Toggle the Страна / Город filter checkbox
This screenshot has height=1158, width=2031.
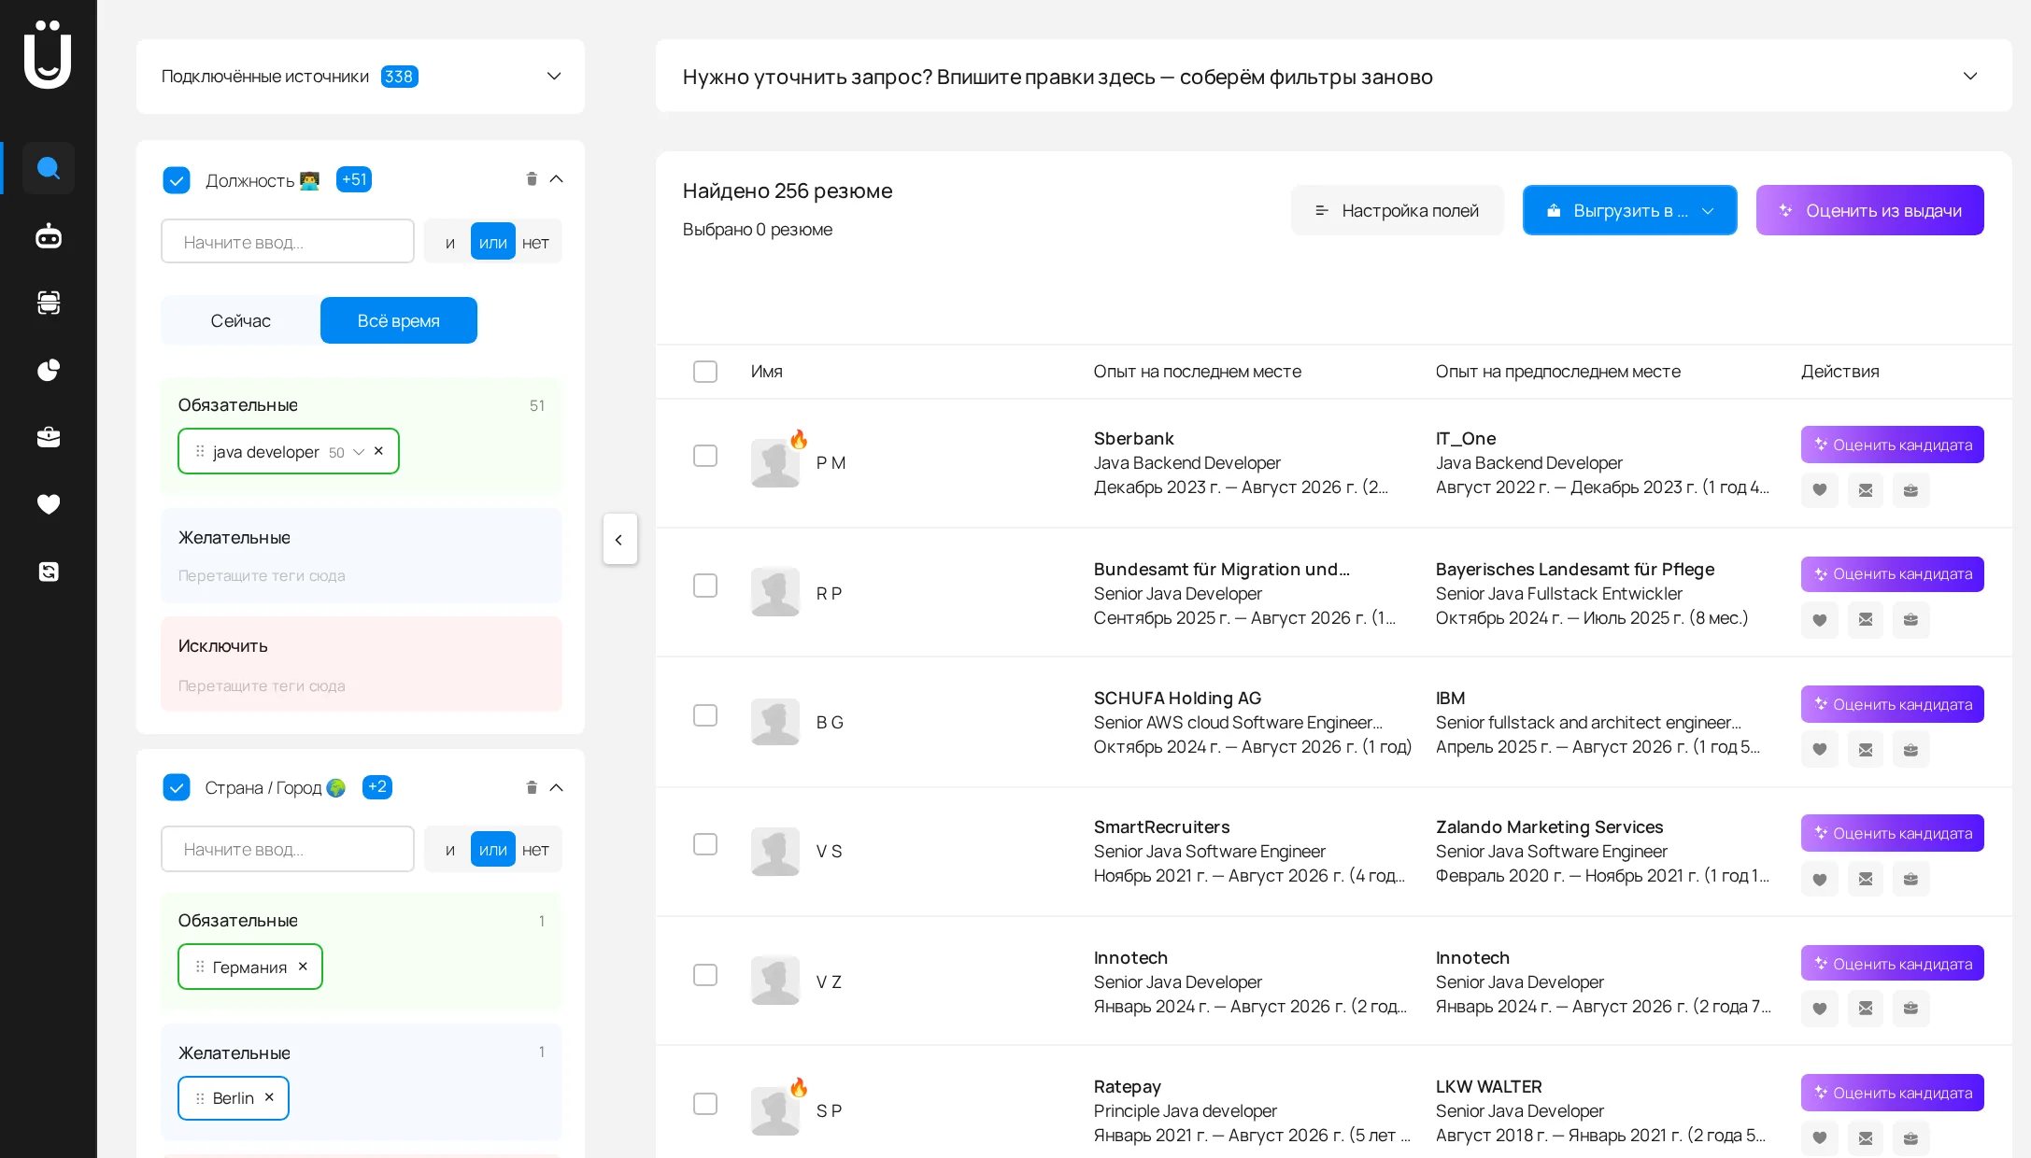click(177, 787)
